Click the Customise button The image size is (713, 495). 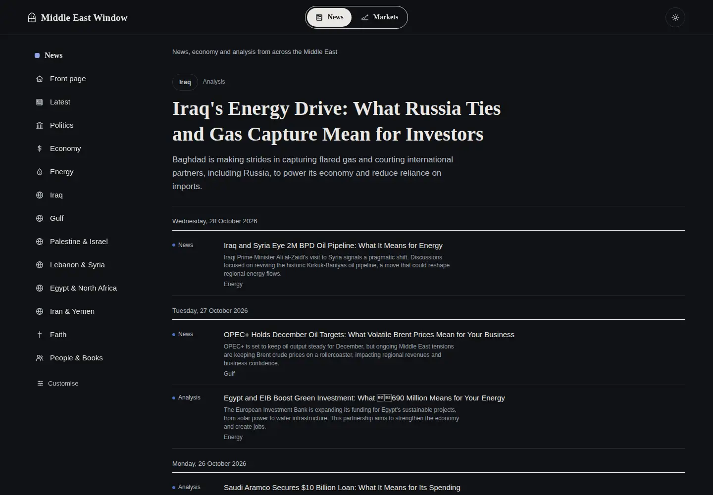point(58,384)
